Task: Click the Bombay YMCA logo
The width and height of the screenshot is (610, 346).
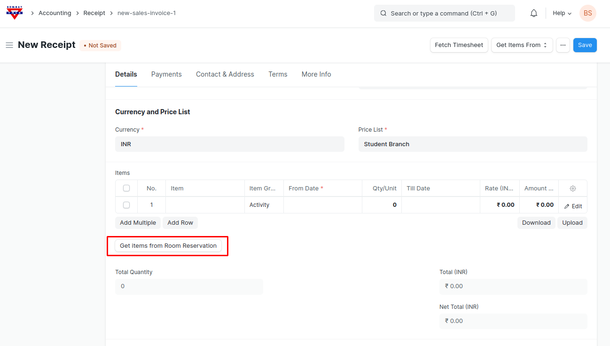Action: click(x=15, y=13)
